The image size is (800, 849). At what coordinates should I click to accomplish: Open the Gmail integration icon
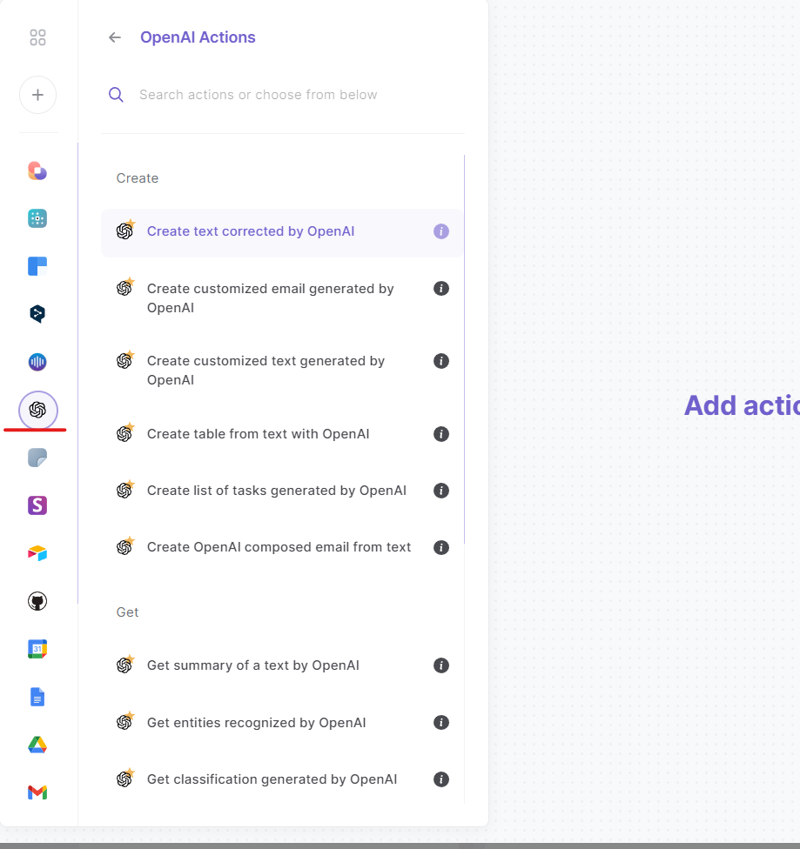37,792
